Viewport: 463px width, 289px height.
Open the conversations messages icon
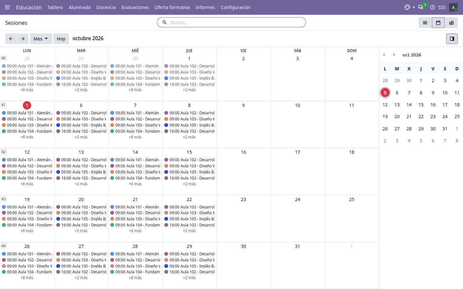pyautogui.click(x=421, y=7)
